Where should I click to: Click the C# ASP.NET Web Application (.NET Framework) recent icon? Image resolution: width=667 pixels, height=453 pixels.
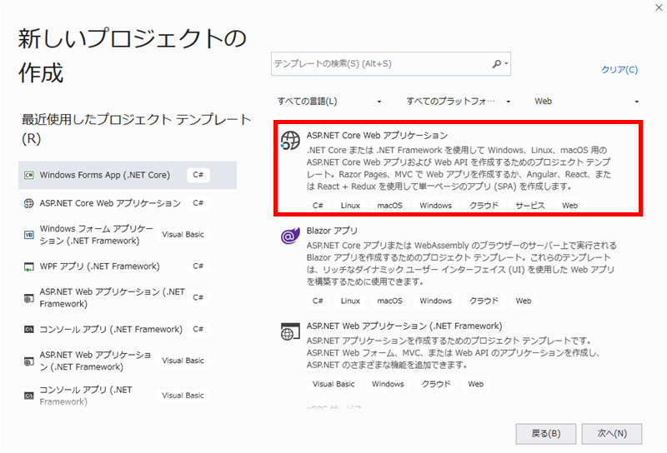pyautogui.click(x=28, y=298)
